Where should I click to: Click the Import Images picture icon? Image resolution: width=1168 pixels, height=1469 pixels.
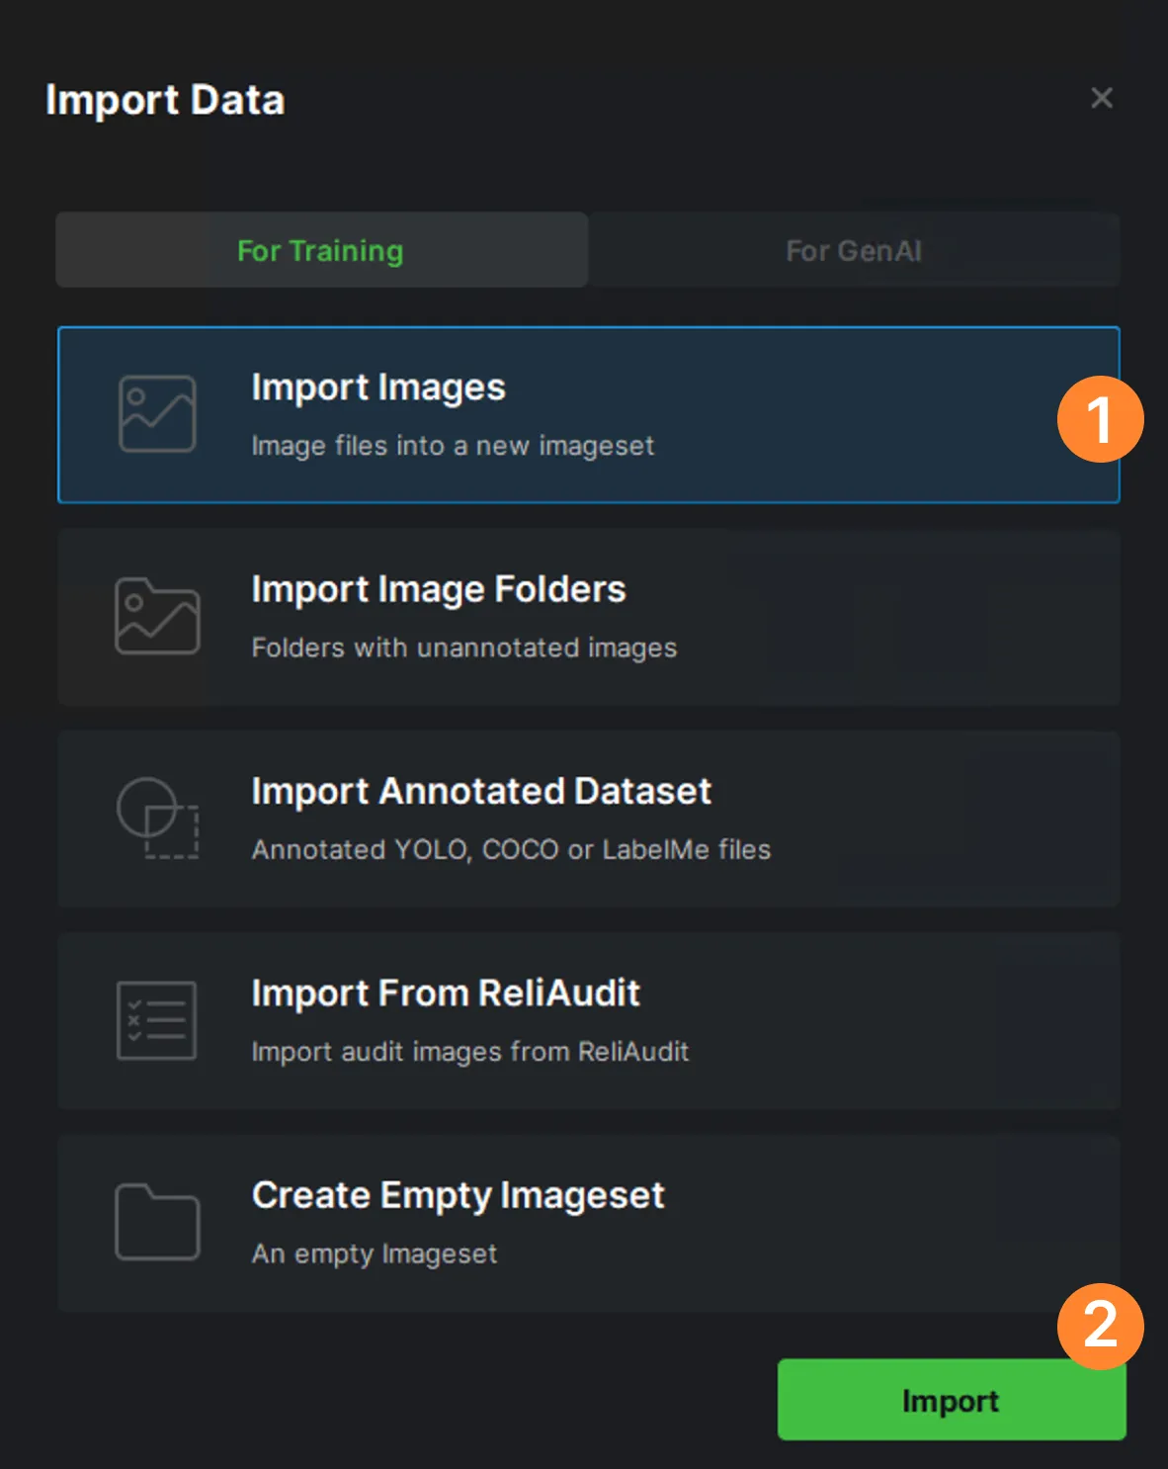(157, 414)
